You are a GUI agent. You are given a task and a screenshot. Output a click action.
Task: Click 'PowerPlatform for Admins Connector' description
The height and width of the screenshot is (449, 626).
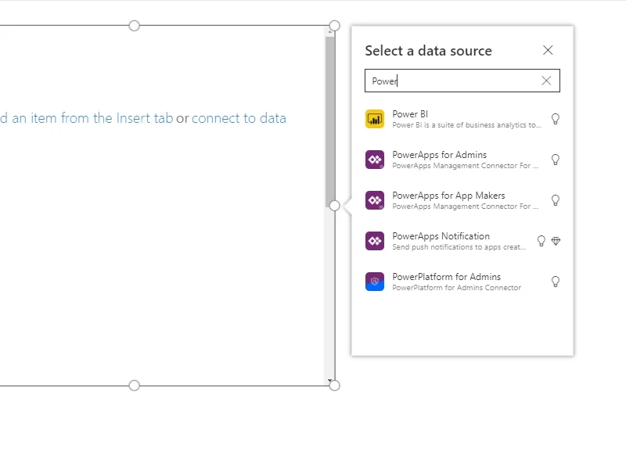[x=457, y=288]
